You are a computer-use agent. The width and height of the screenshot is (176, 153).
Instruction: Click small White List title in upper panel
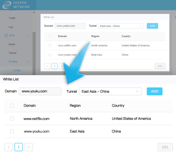tap(49, 17)
